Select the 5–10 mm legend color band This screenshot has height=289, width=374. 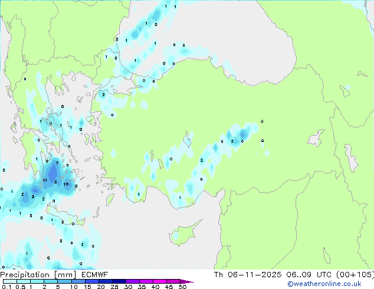pos(64,281)
